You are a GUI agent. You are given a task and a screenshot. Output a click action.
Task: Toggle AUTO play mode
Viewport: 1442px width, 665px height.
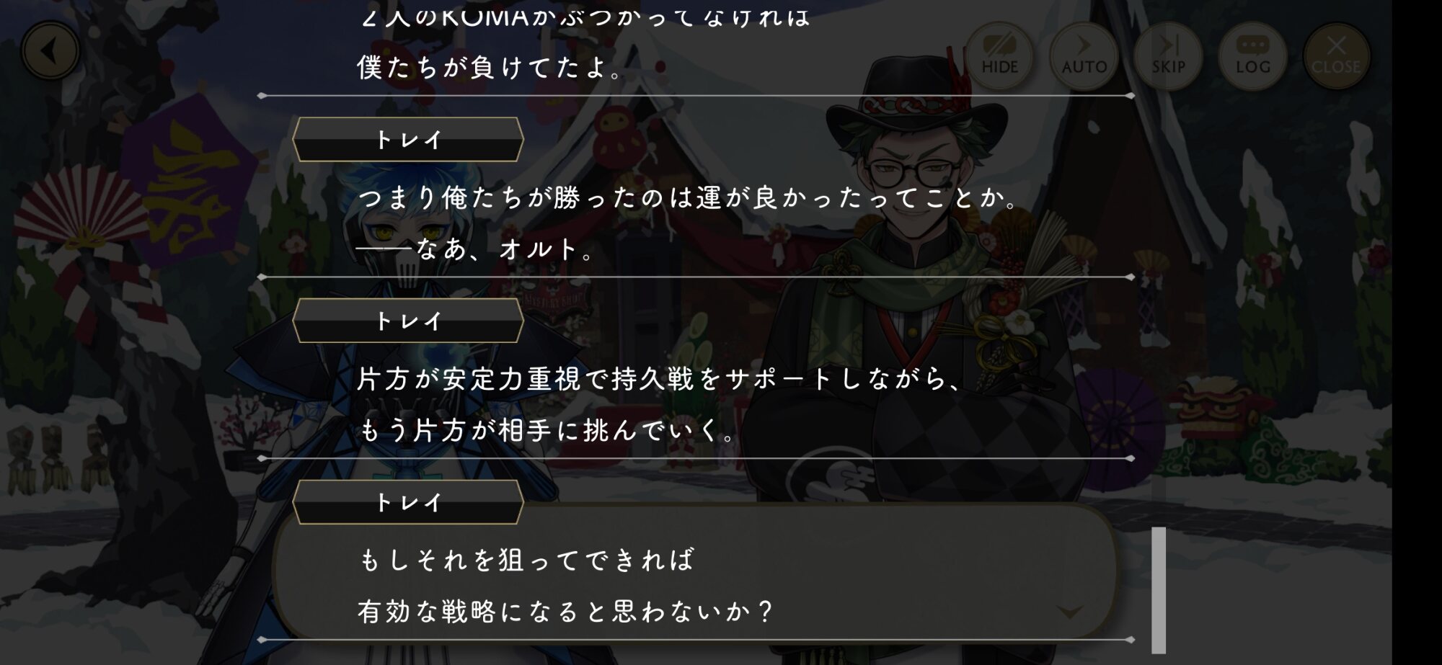1084,56
